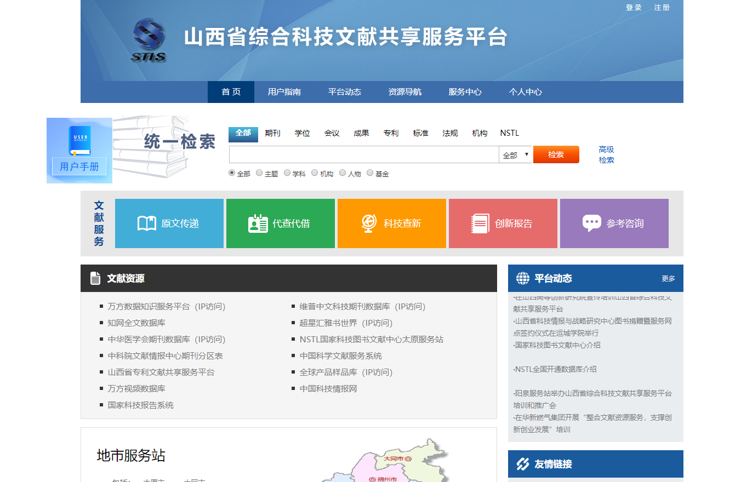Open the 科技查新 service tile
Screen dimensions: 741x482
click(392, 223)
